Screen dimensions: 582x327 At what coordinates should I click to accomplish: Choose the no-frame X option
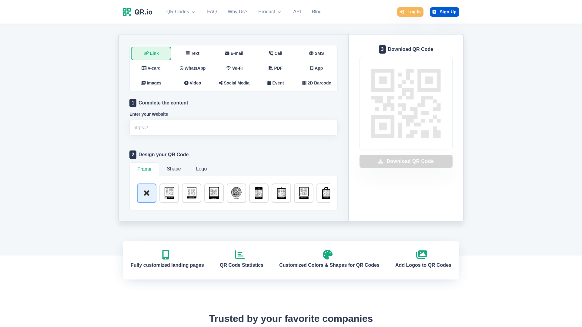(147, 193)
